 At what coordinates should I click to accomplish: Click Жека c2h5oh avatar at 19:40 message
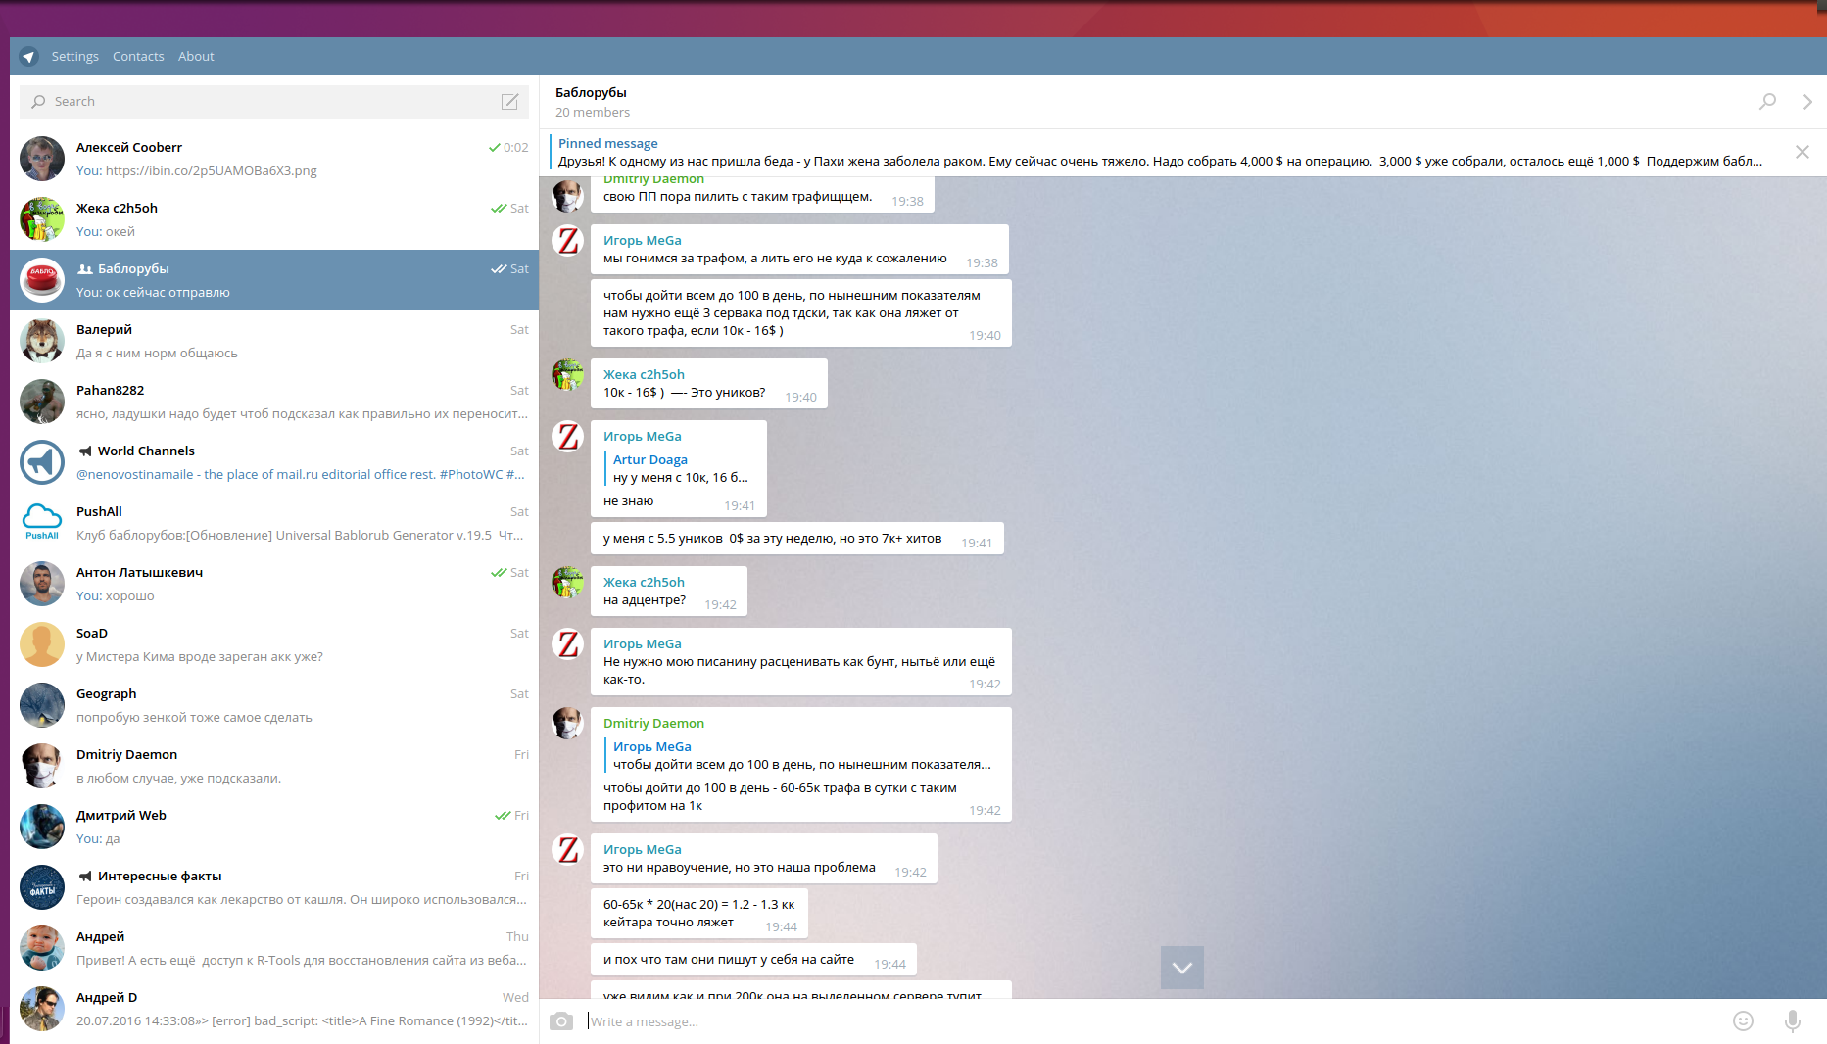coord(568,375)
